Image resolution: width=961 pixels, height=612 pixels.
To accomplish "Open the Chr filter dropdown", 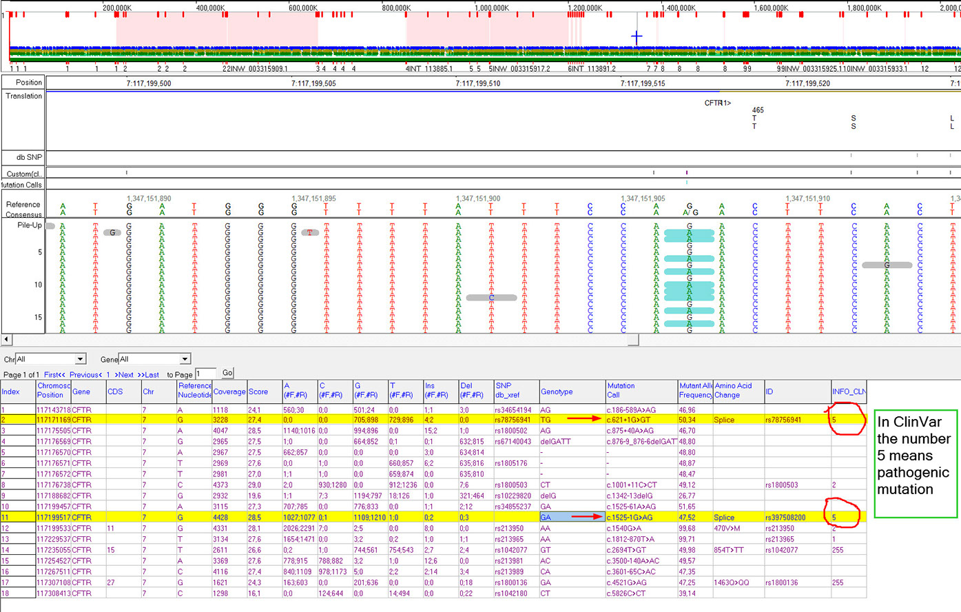I will (x=80, y=359).
